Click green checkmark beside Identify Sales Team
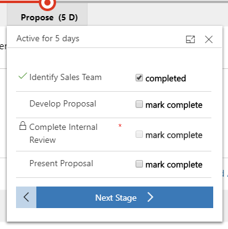 click(23, 76)
